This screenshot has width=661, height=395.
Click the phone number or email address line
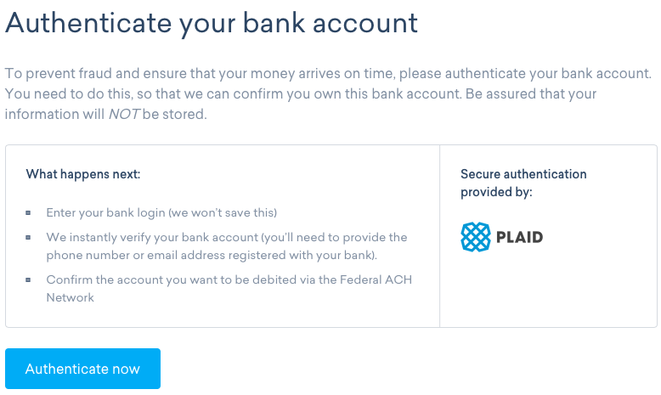[212, 255]
